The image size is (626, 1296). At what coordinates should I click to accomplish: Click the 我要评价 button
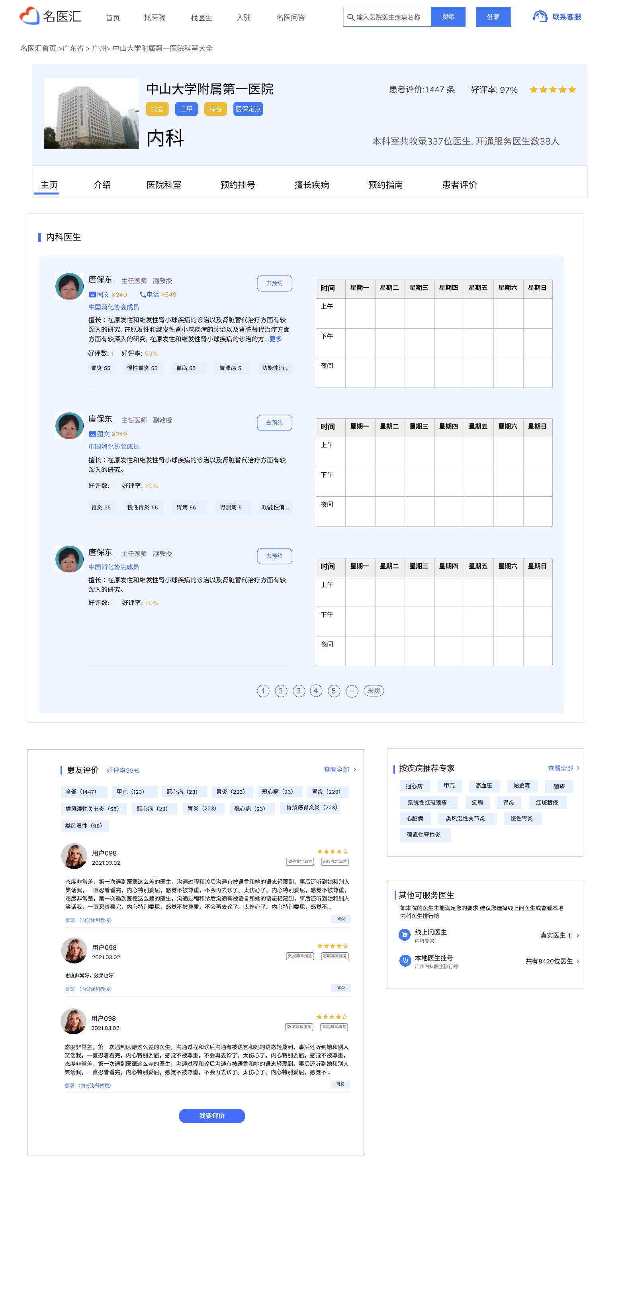(x=212, y=1116)
